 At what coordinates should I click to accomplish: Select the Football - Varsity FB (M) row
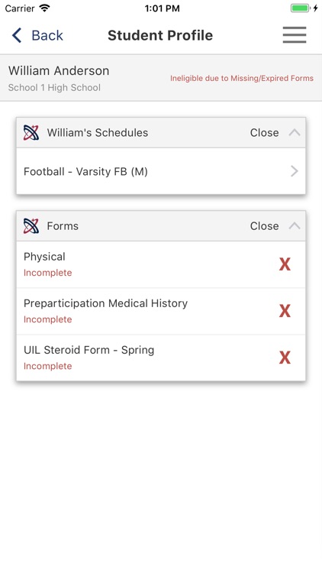click(161, 171)
